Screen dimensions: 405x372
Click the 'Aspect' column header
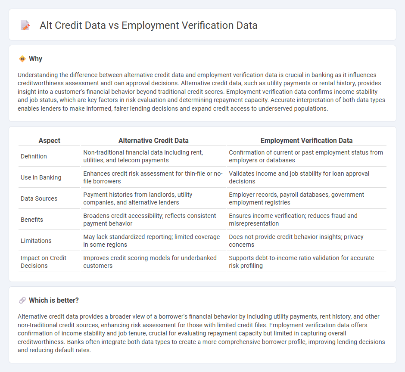50,140
